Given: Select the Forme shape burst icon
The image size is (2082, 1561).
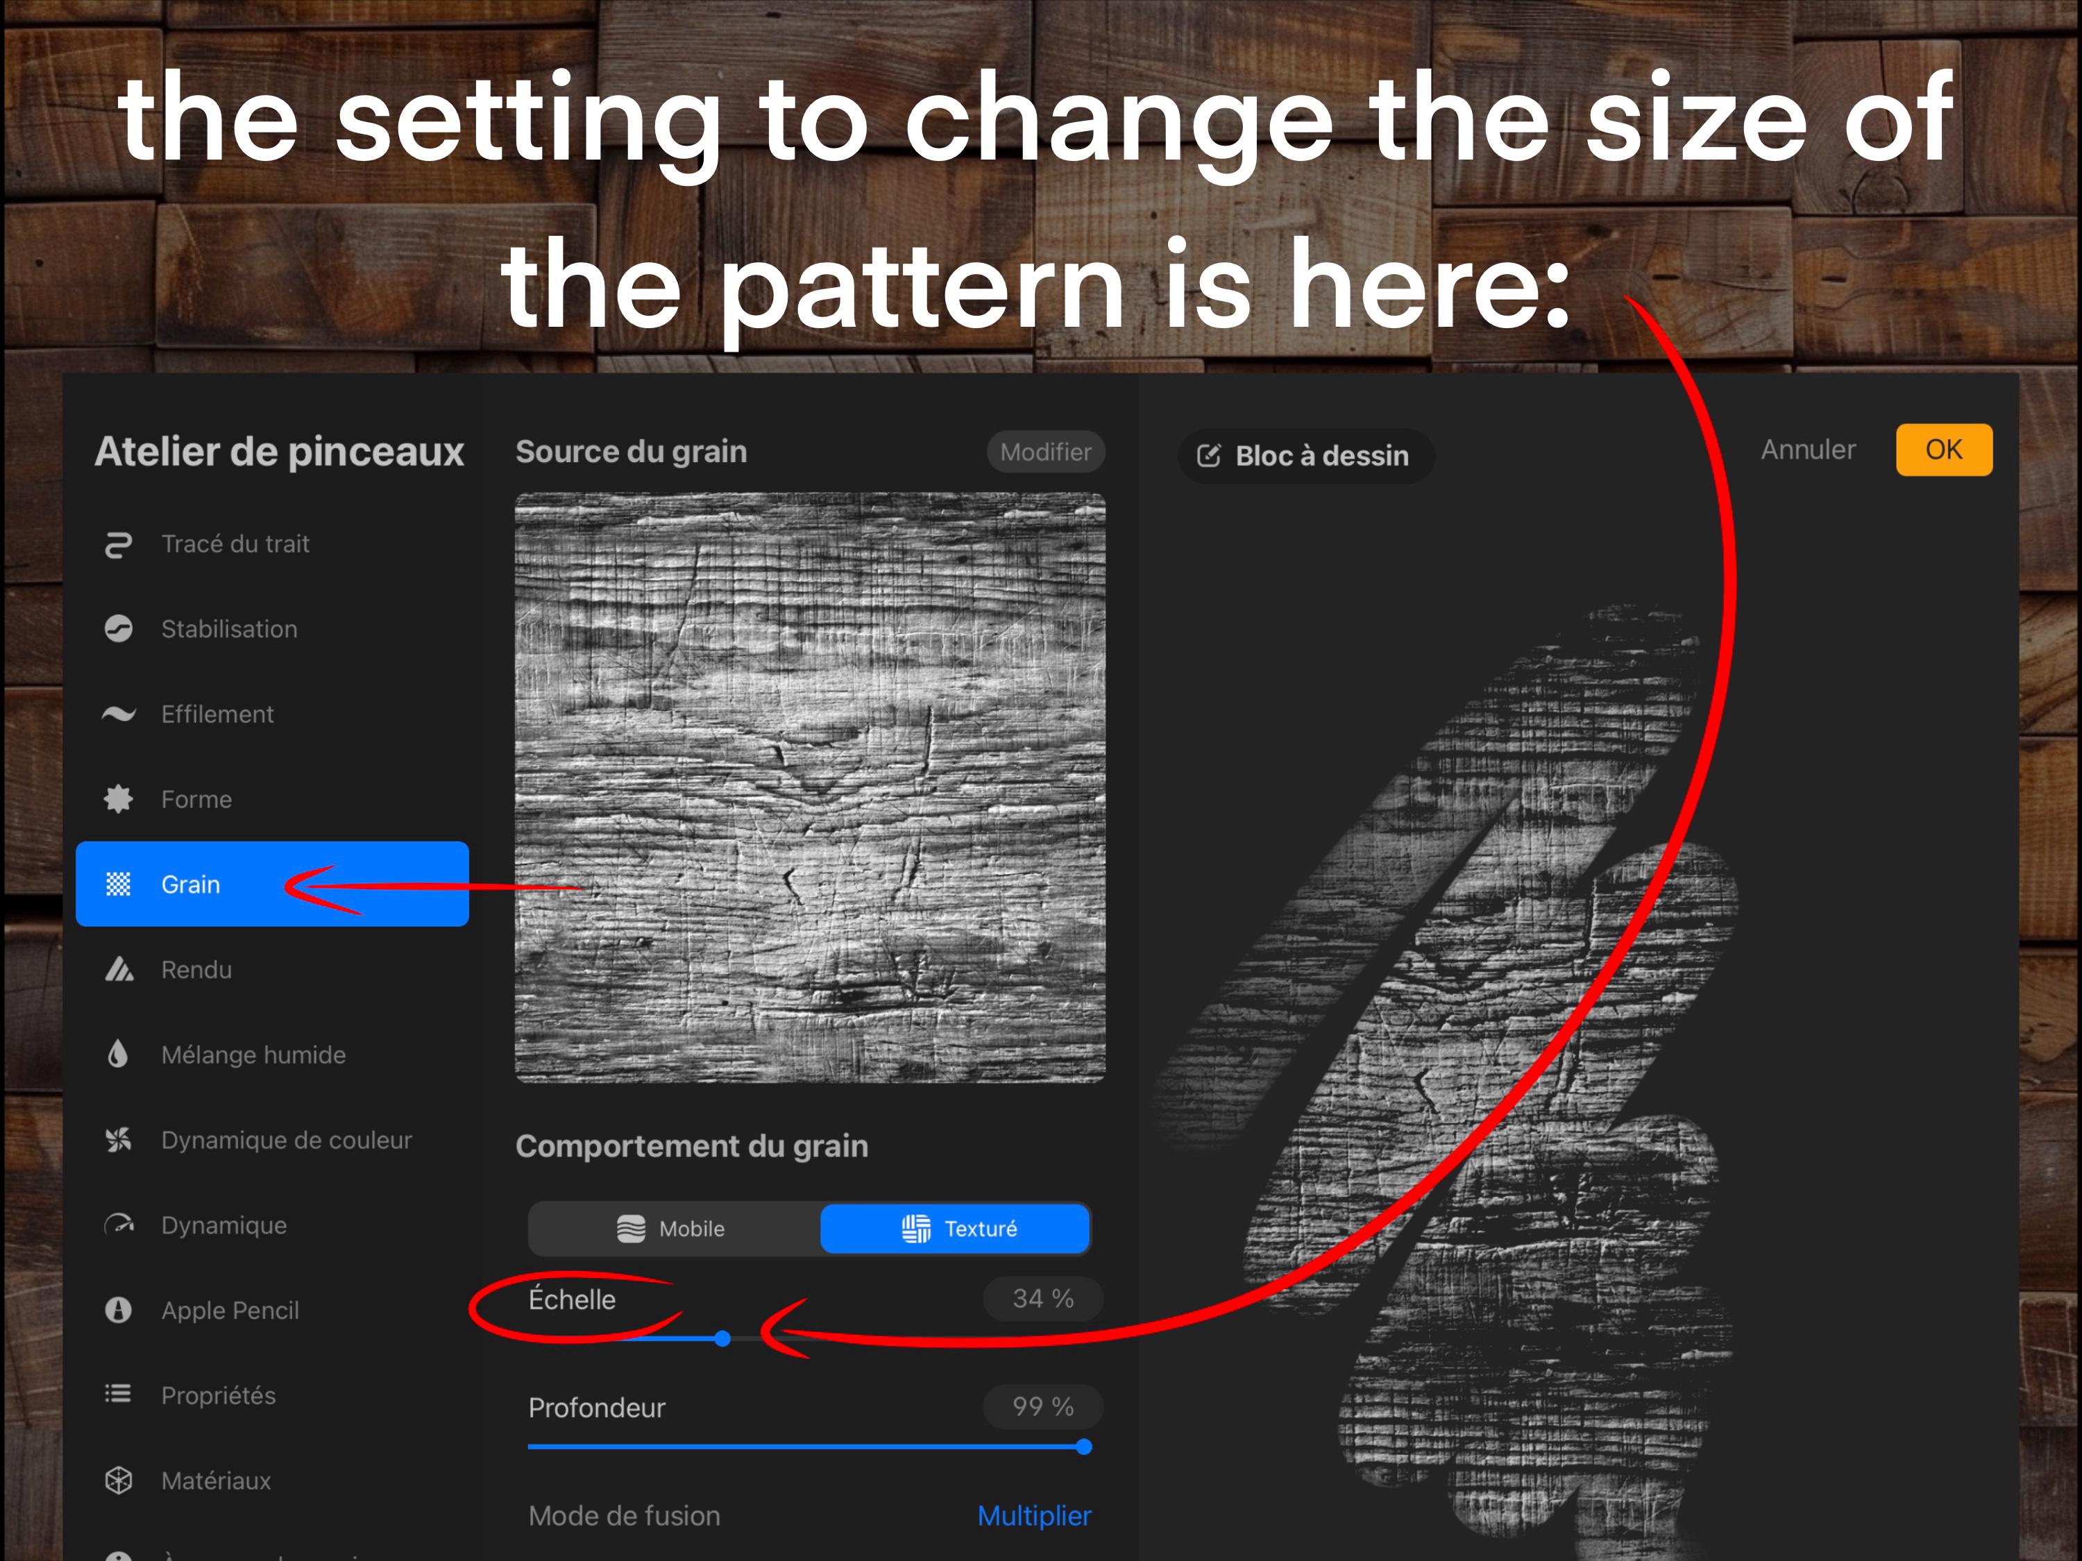Looking at the screenshot, I should [118, 799].
